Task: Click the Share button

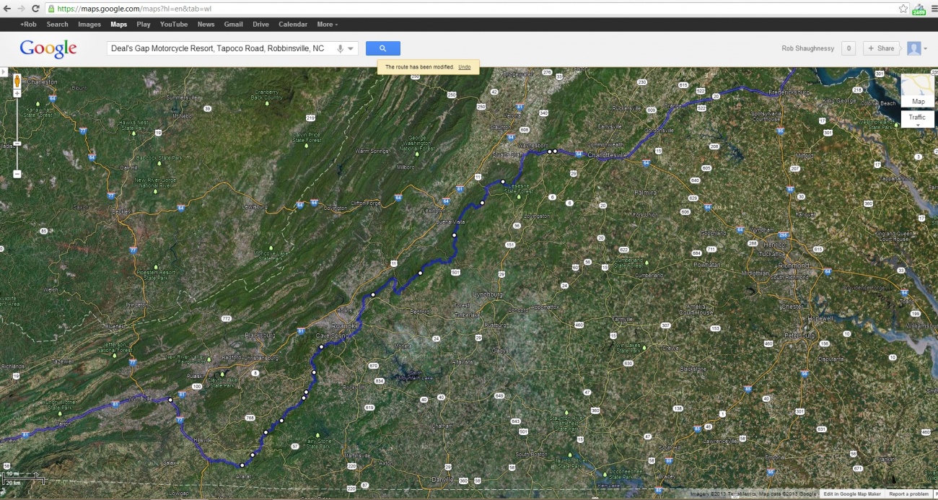Action: point(881,48)
